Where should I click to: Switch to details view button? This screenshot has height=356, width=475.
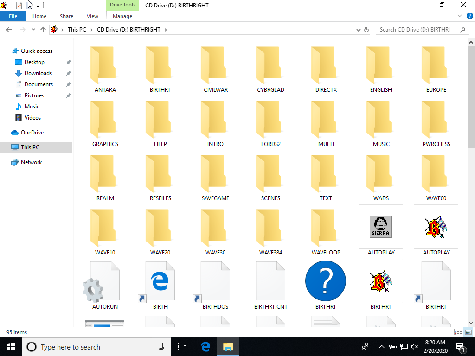[x=458, y=332]
